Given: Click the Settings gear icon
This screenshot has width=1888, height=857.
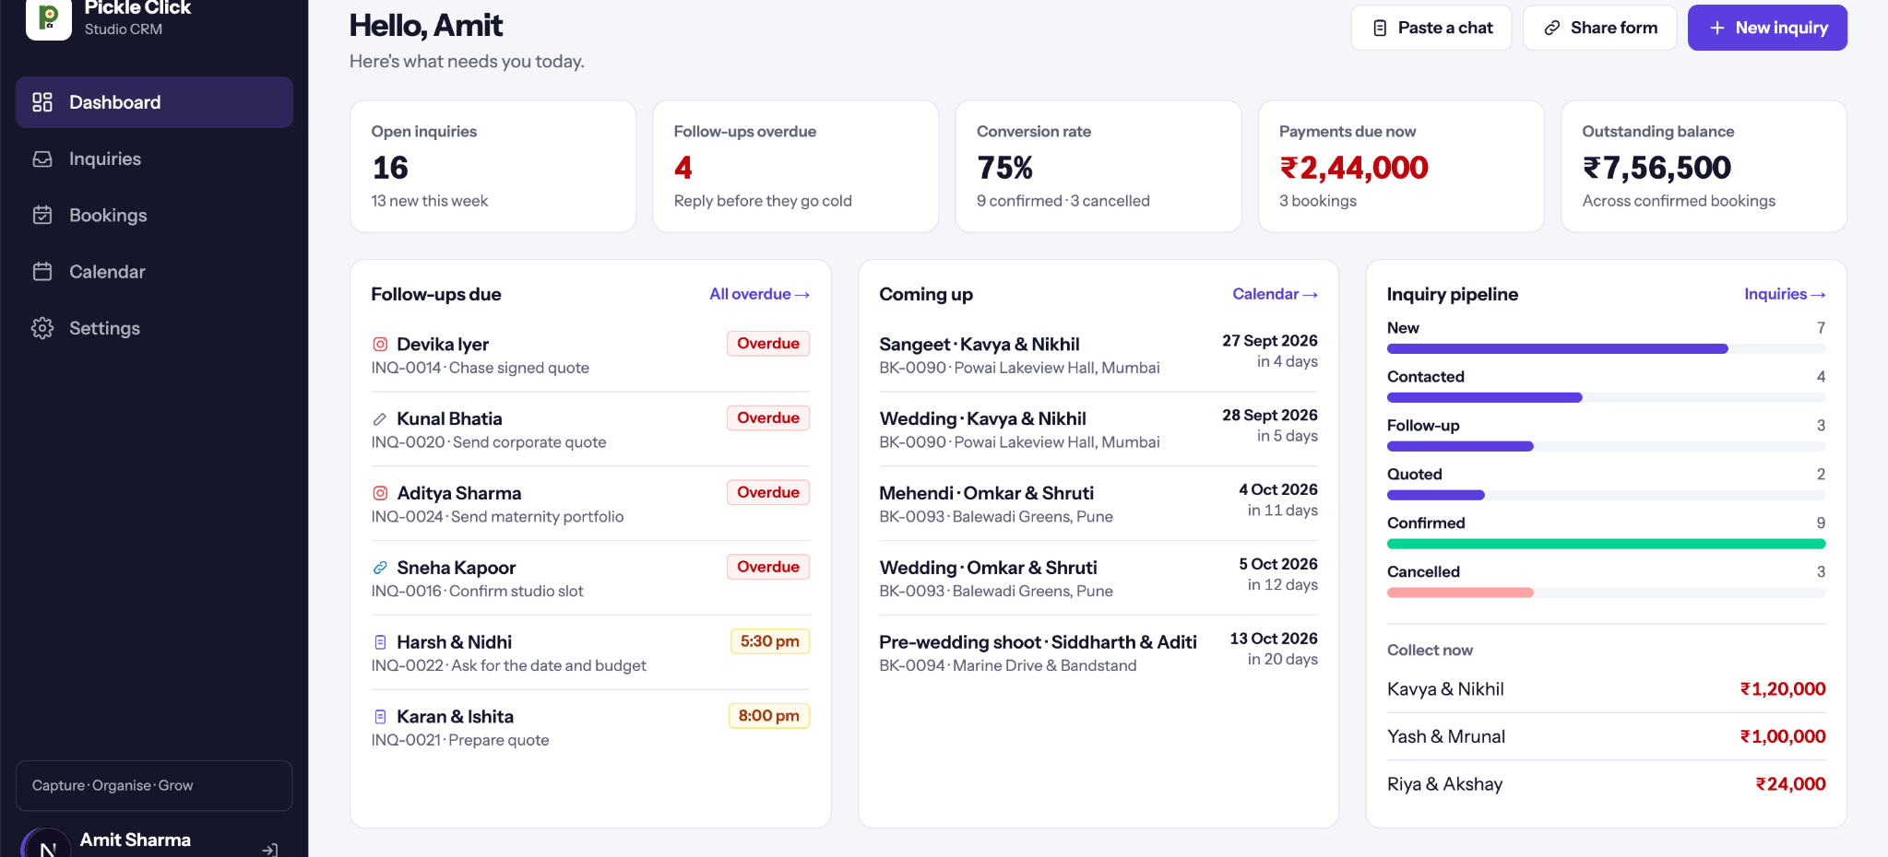Looking at the screenshot, I should (x=42, y=328).
